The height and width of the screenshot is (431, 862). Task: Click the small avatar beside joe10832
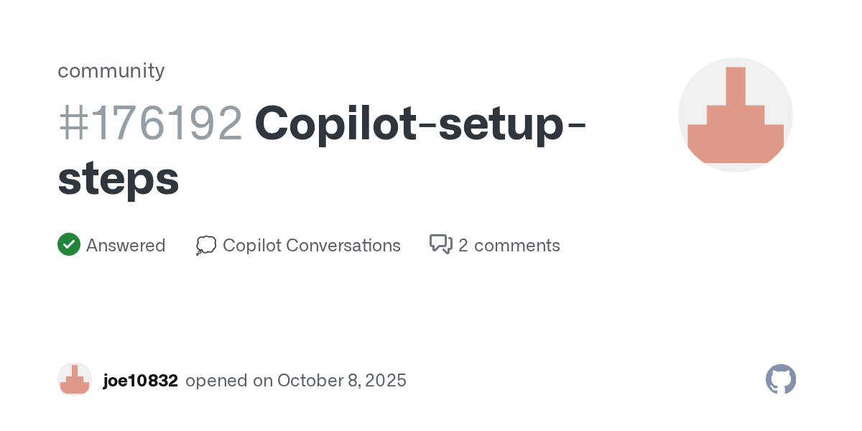[75, 379]
